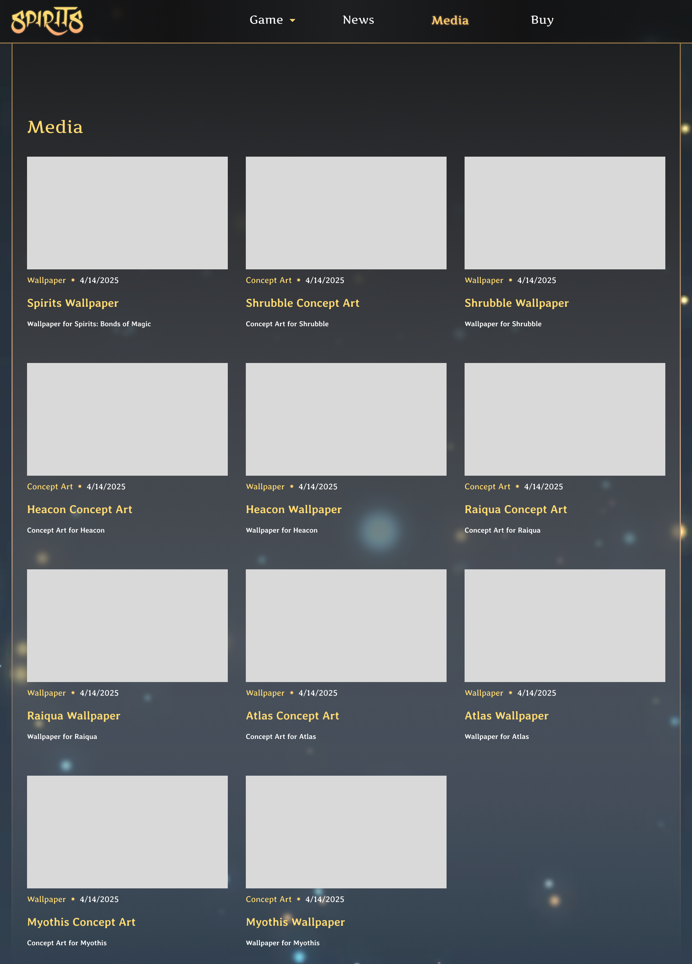Image resolution: width=692 pixels, height=964 pixels.
Task: Click 'Wallpaper for Shrubble' description
Action: click(x=503, y=324)
